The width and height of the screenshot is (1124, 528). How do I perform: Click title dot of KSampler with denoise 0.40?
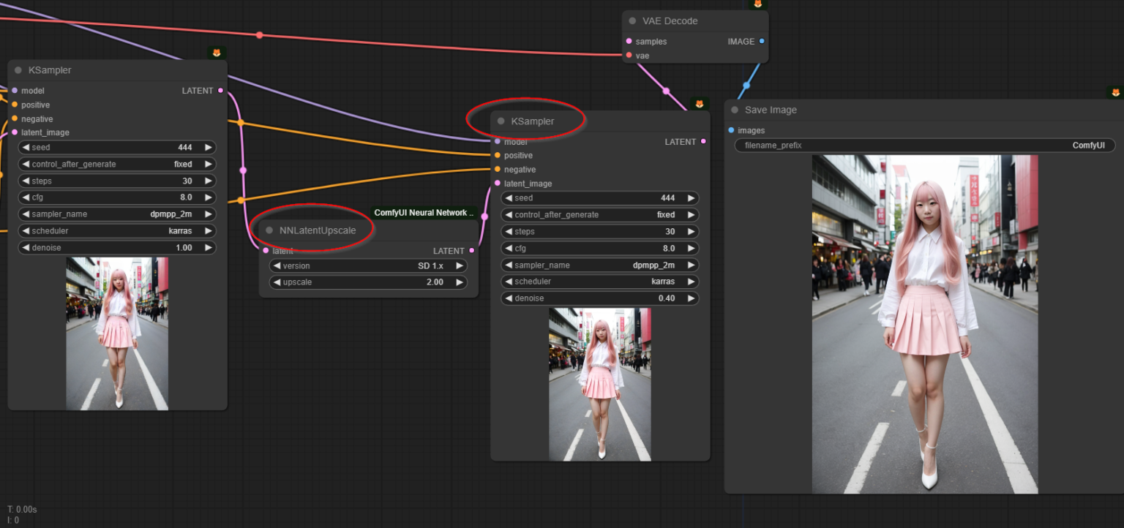pyautogui.click(x=501, y=121)
